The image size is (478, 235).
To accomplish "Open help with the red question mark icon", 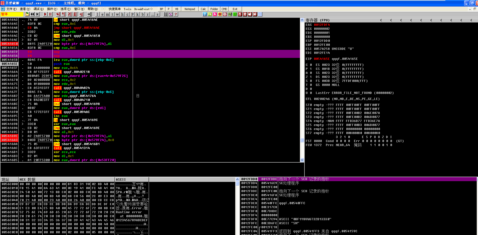I will (x=176, y=14).
